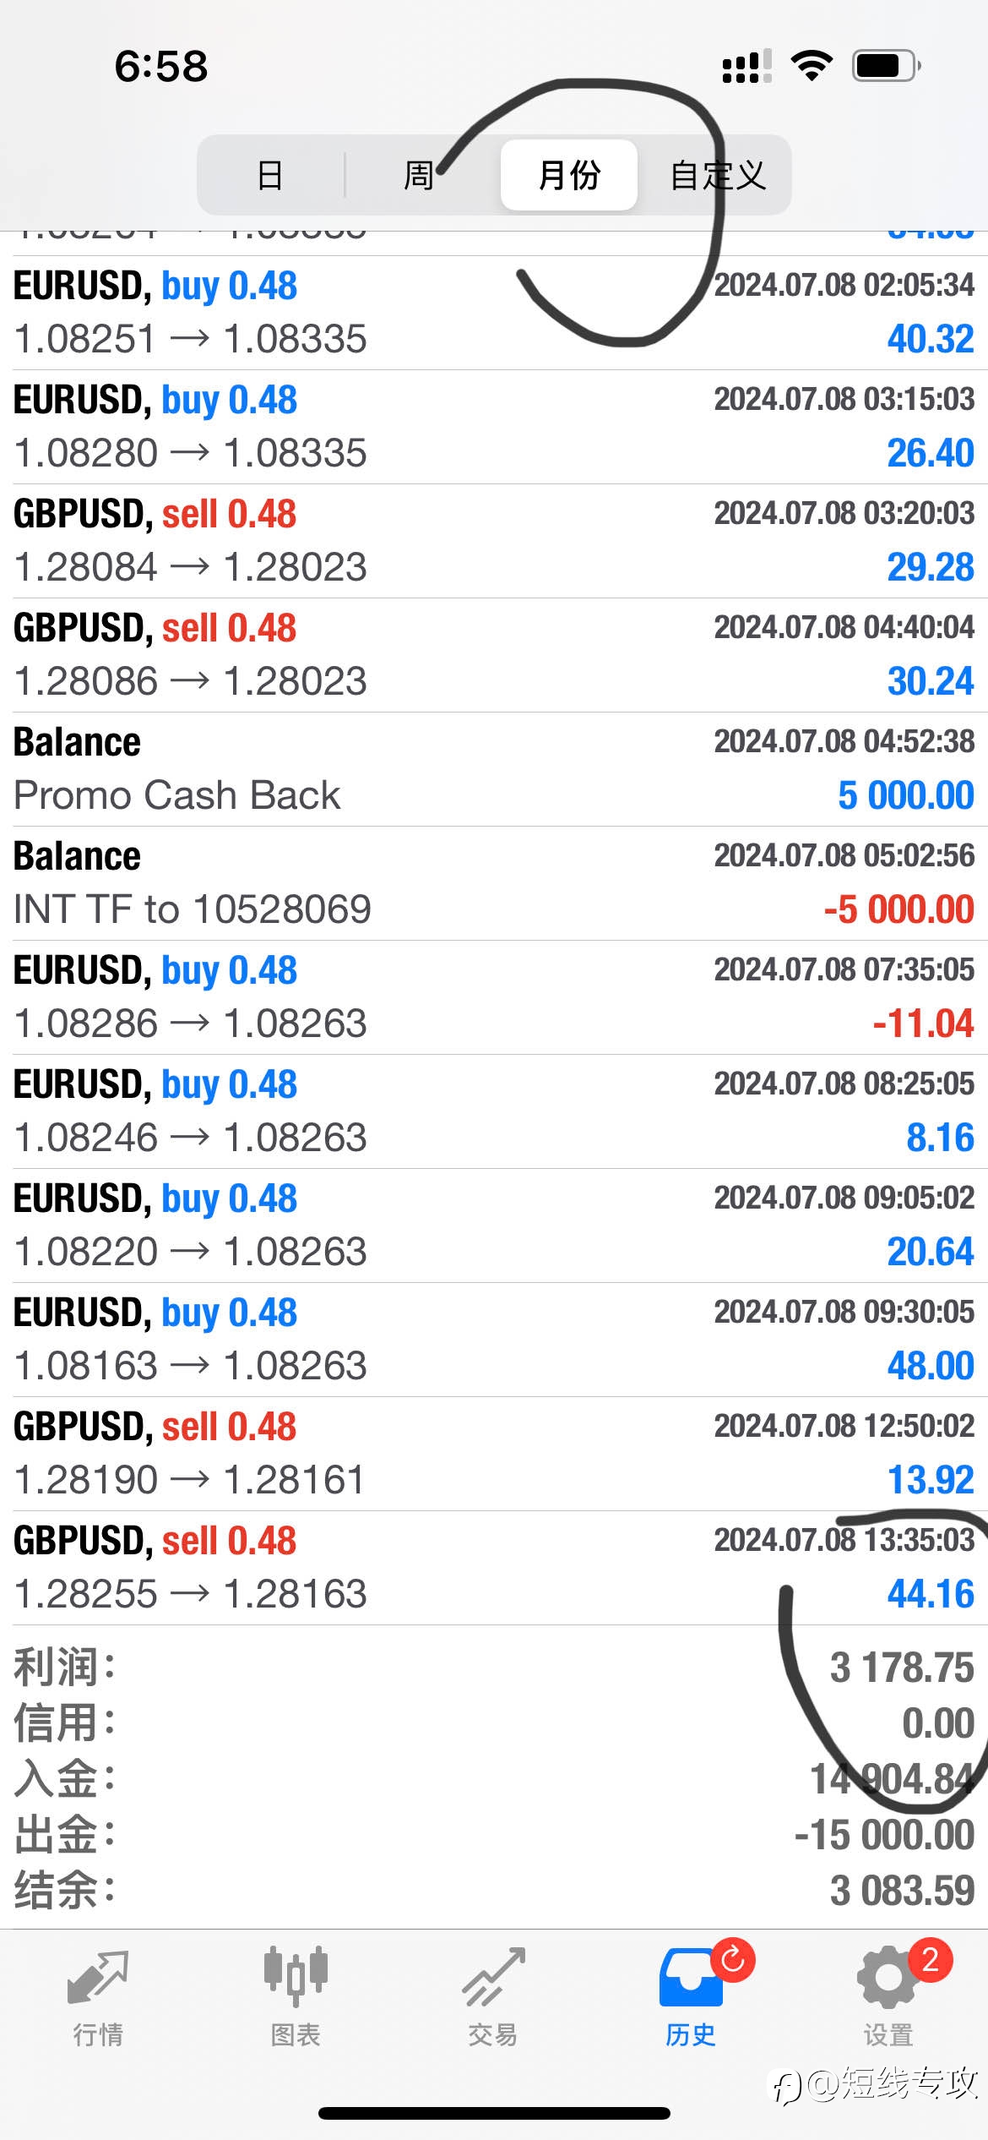988x2140 pixels.
Task: Expand the EURUSD buy trade with 48.00 profit
Action: pyautogui.click(x=494, y=1340)
